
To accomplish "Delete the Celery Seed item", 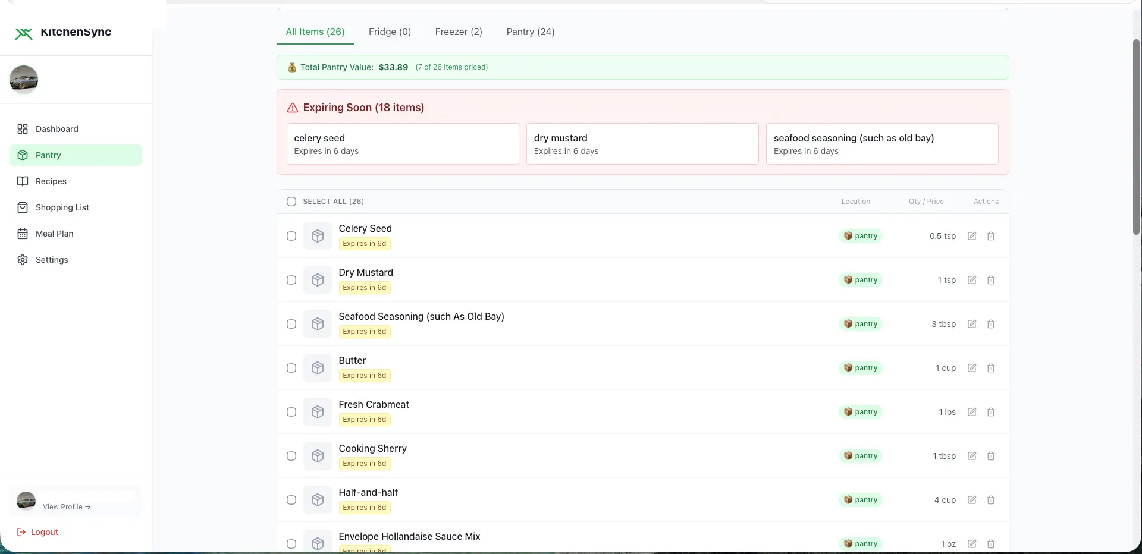I will (x=991, y=236).
